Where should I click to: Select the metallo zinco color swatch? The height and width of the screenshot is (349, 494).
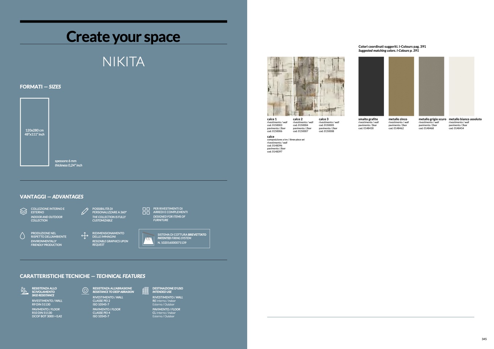(401, 86)
